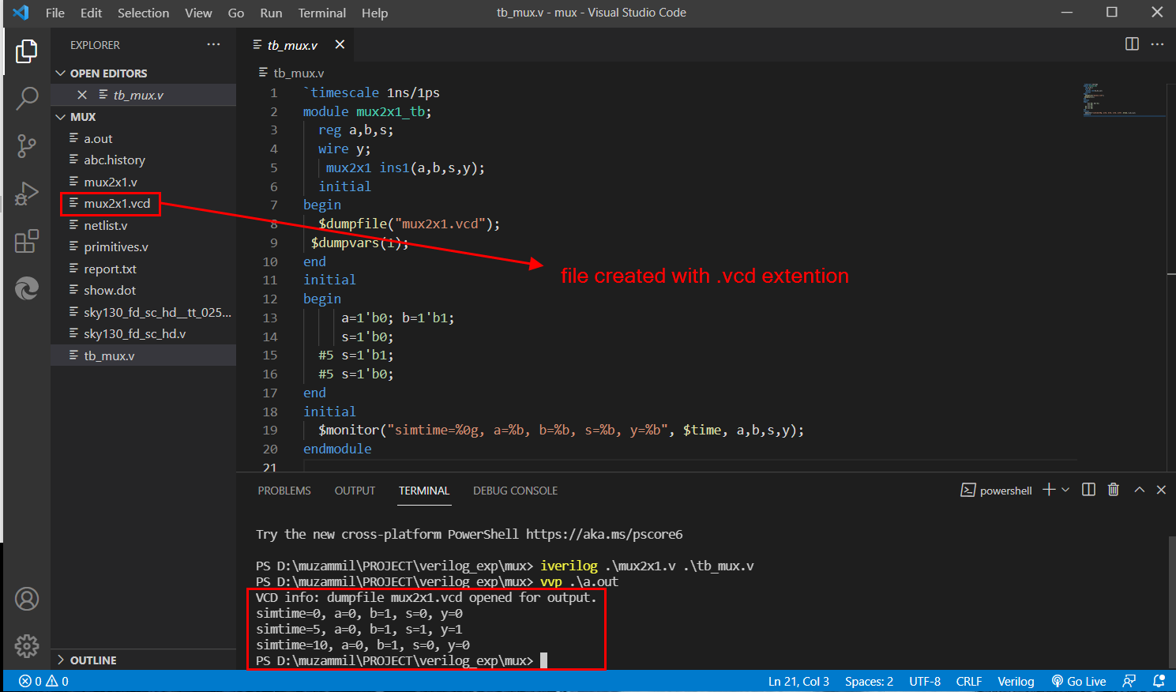Add a new terminal with plus icon
This screenshot has height=692, width=1176.
(x=1049, y=490)
